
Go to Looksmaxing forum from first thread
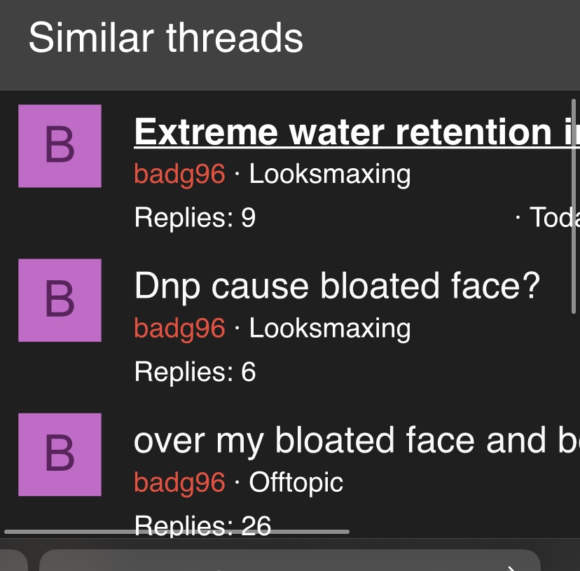click(x=330, y=174)
